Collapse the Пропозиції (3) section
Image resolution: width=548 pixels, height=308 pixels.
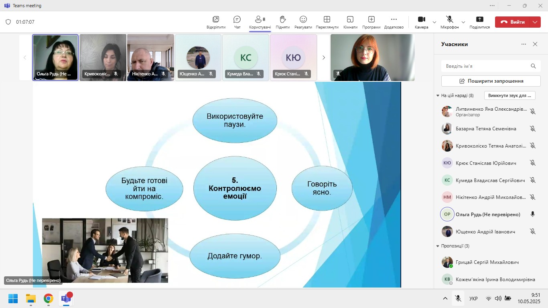(x=438, y=246)
